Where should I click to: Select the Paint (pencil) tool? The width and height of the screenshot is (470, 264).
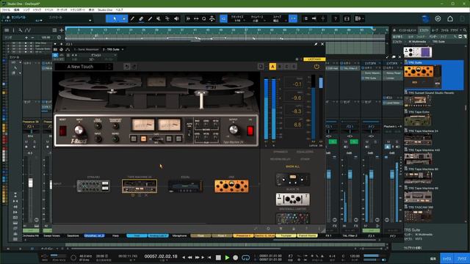tap(132, 18)
